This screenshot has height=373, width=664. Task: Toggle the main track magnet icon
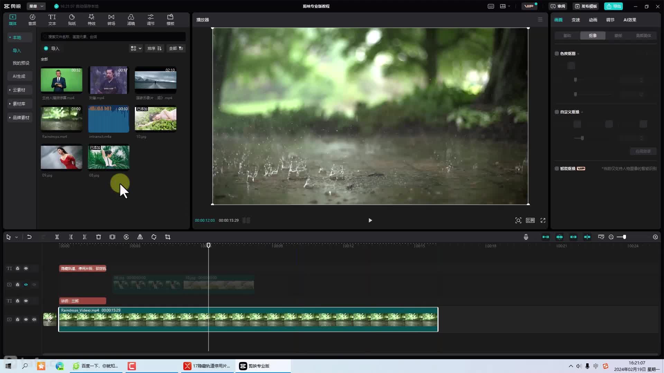click(x=546, y=237)
